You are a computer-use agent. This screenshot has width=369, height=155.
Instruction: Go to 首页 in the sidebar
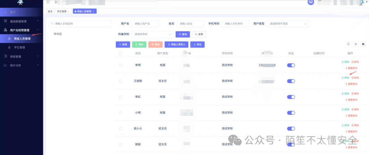(x=22, y=12)
